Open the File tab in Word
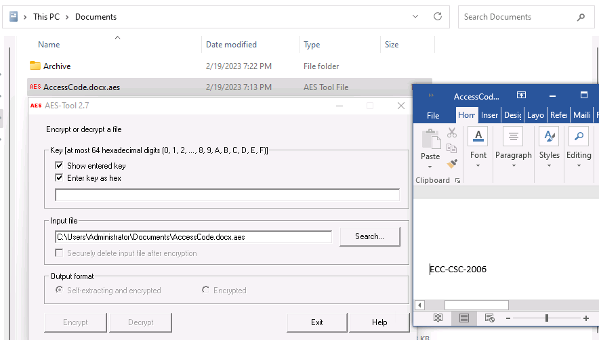The image size is (599, 340). pyautogui.click(x=433, y=115)
